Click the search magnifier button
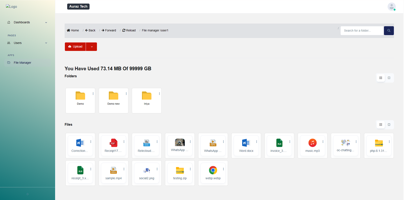The height and width of the screenshot is (200, 404). coord(389,31)
